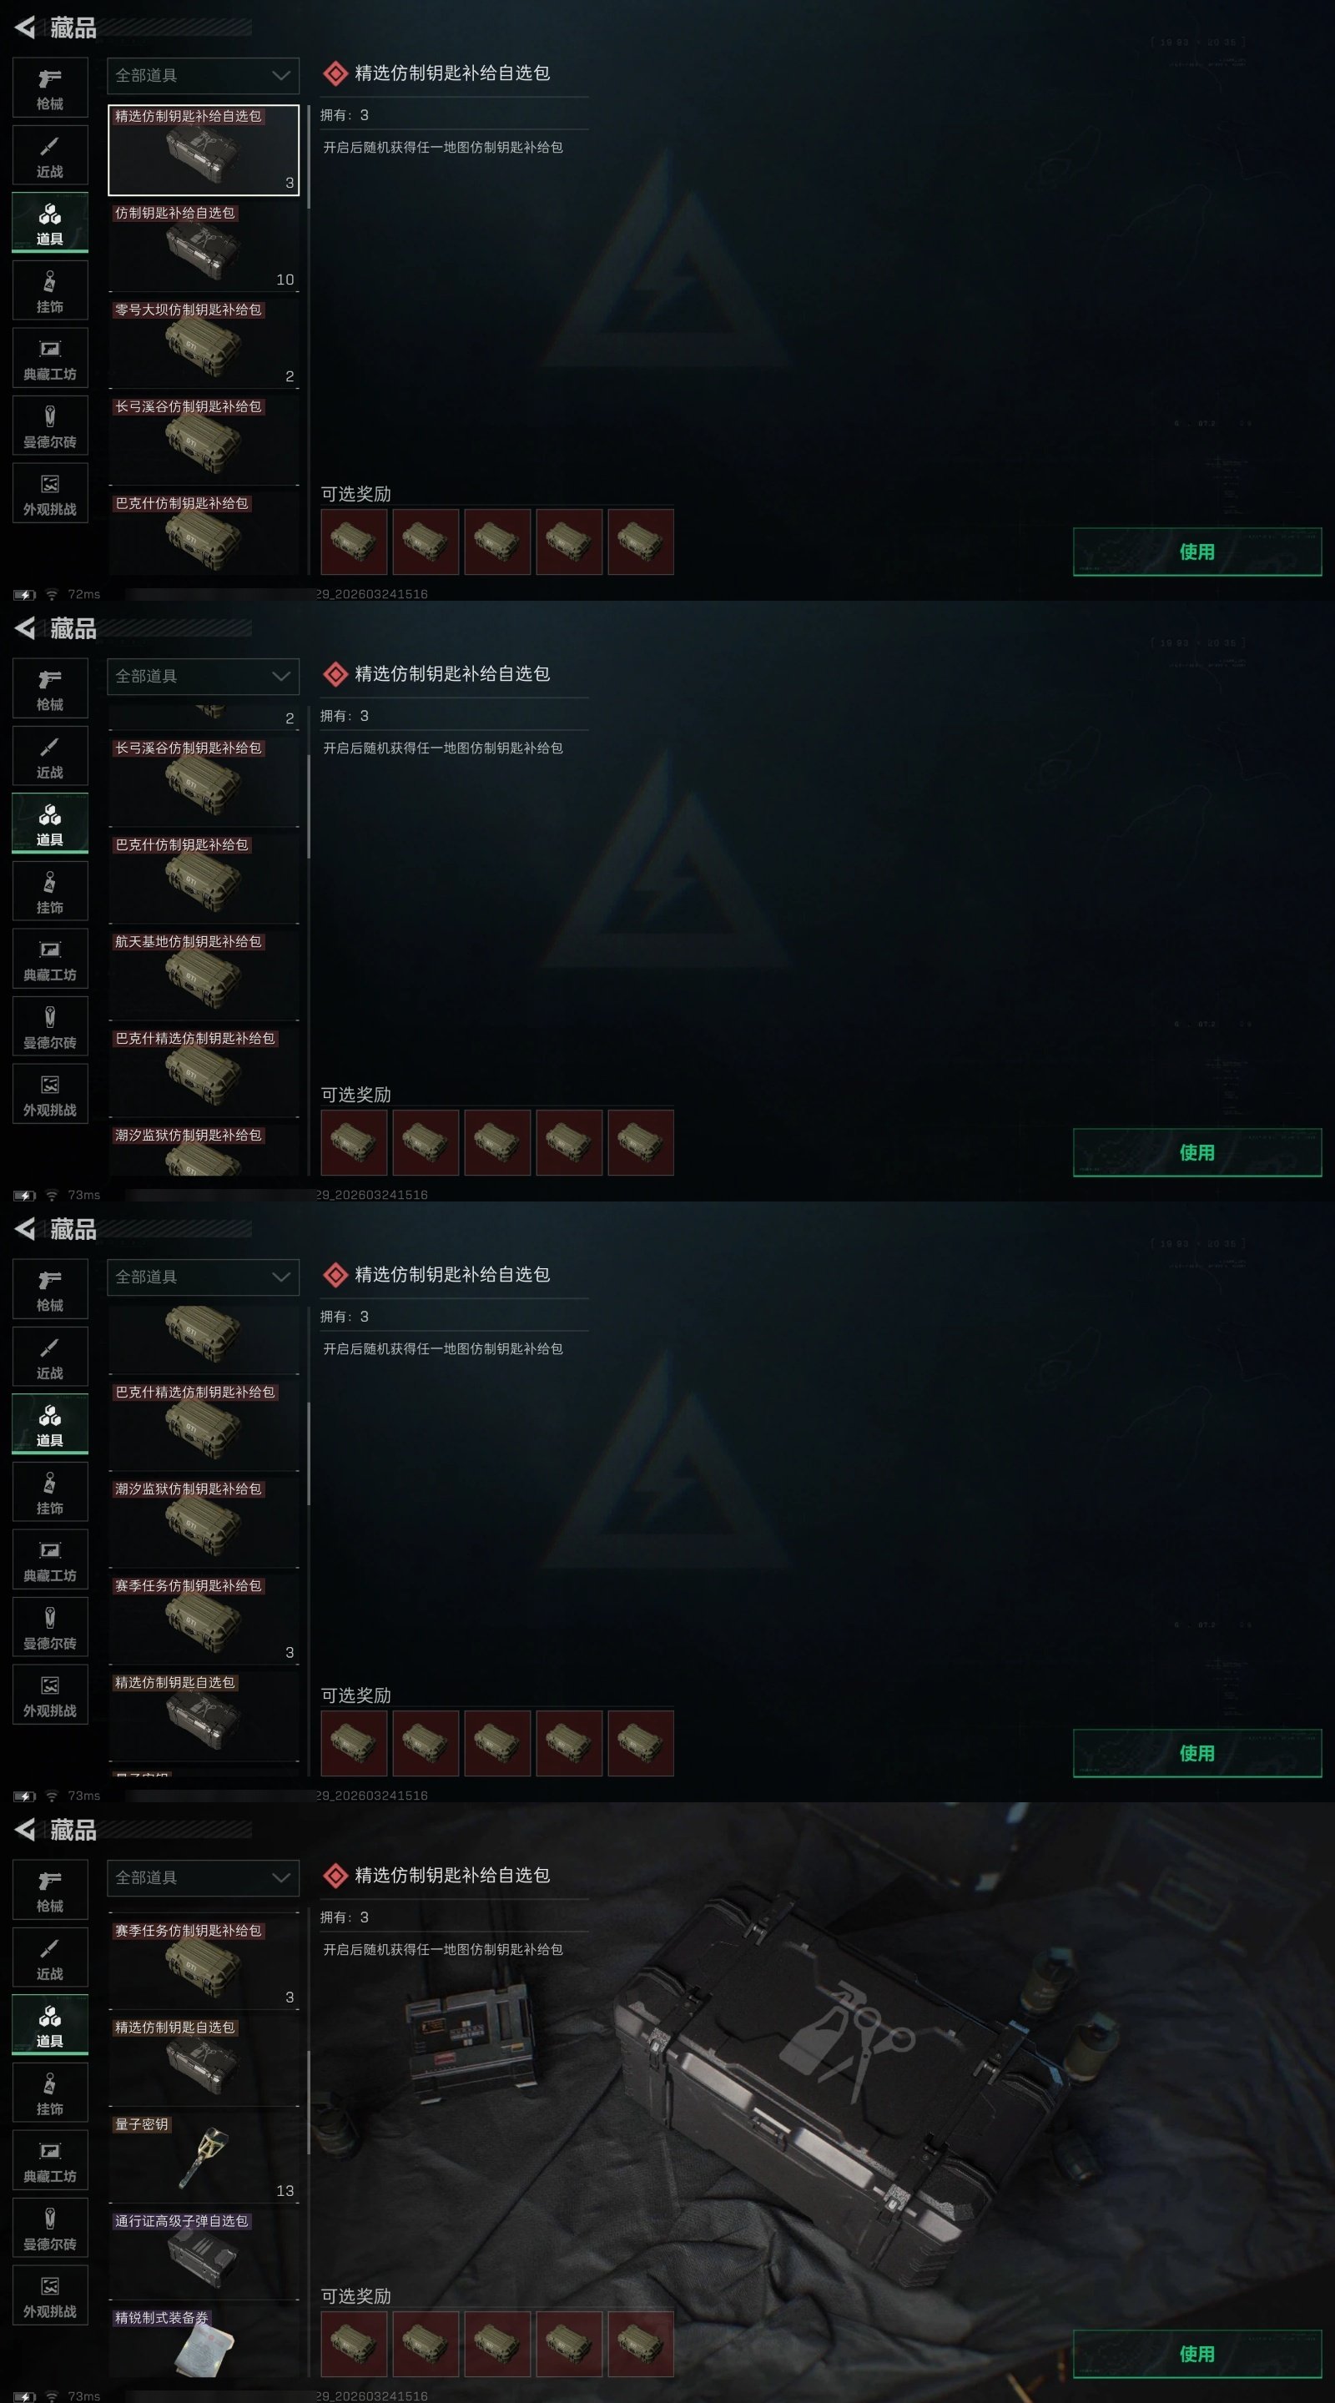The width and height of the screenshot is (1335, 2403).
Task: Open 外观挑战 category beside 精锐制式装备券 item
Action: point(50,2295)
